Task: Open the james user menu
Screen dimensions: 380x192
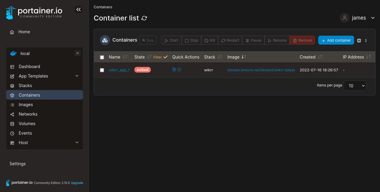Action: [357, 18]
